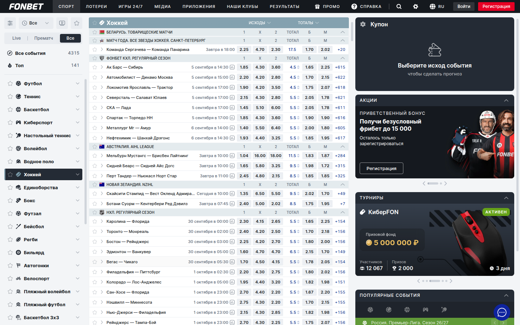The height and width of the screenshot is (325, 520).
Task: Open the Лотереи menu
Action: pyautogui.click(x=96, y=6)
